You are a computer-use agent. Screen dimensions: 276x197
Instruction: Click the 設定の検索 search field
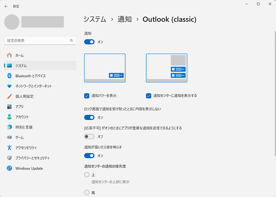40,41
